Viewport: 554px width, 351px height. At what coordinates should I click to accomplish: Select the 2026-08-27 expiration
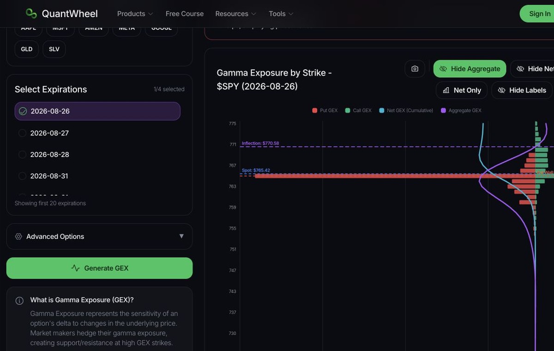pyautogui.click(x=97, y=133)
